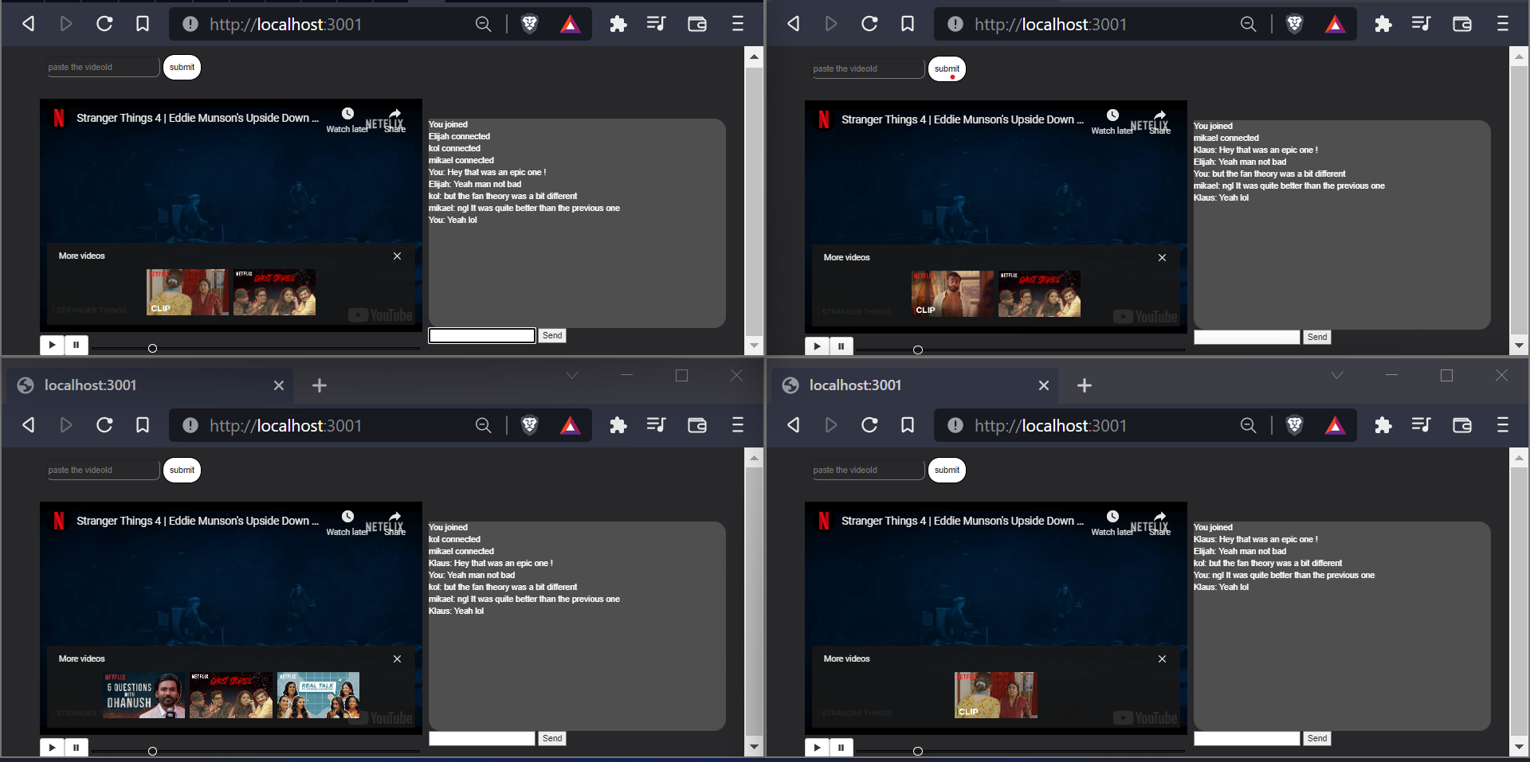The image size is (1530, 762).
Task: Click the zoom magnifier in top-left address bar
Action: click(483, 24)
